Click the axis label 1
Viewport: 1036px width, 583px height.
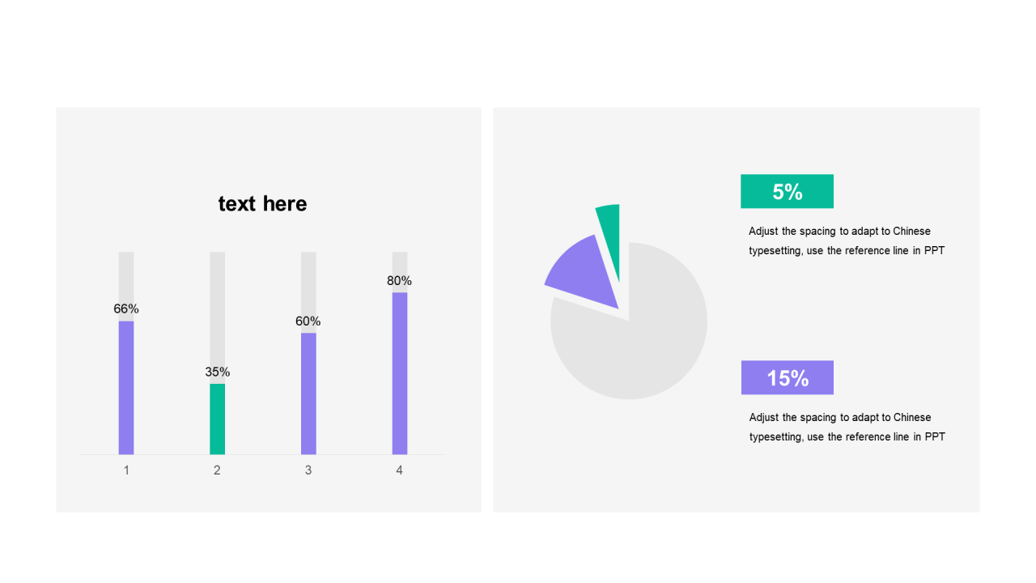point(126,470)
